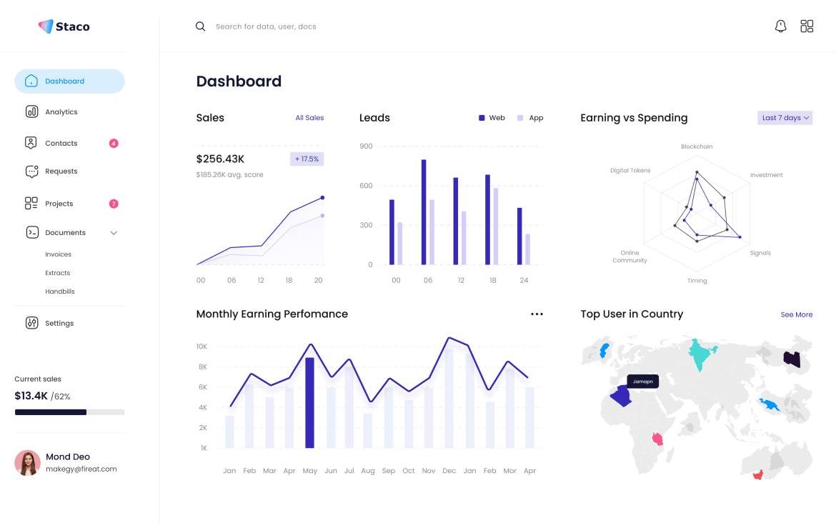
Task: Click the See More link
Action: tap(796, 314)
